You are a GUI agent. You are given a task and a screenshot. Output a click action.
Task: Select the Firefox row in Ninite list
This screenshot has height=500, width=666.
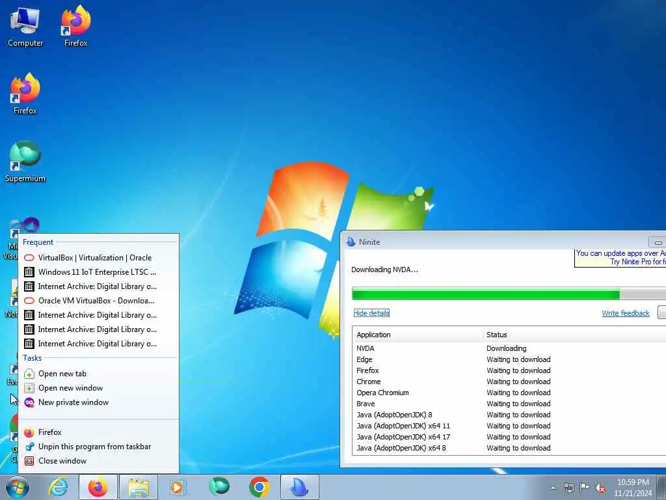pyautogui.click(x=509, y=370)
